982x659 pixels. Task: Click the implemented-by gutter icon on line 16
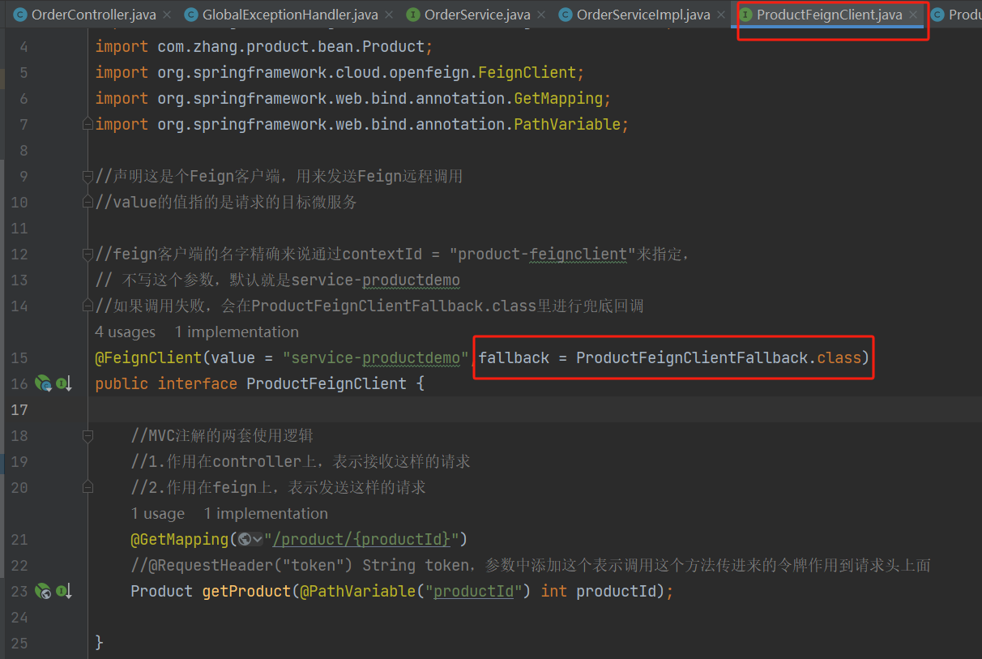(x=65, y=383)
